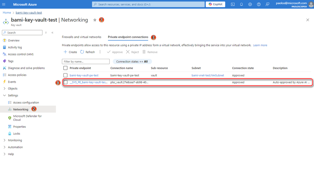This screenshot has height=179, width=314.
Task: Click the Remove toolbar button
Action: click(x=150, y=52)
